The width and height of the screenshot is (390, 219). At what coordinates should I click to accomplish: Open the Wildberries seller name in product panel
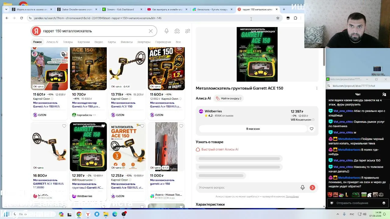point(213,111)
